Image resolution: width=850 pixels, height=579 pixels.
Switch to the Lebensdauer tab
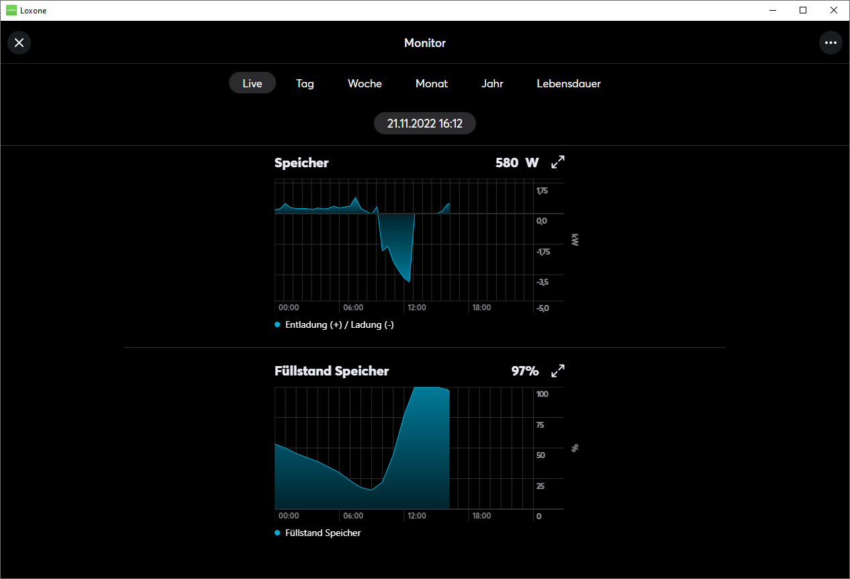tap(569, 83)
